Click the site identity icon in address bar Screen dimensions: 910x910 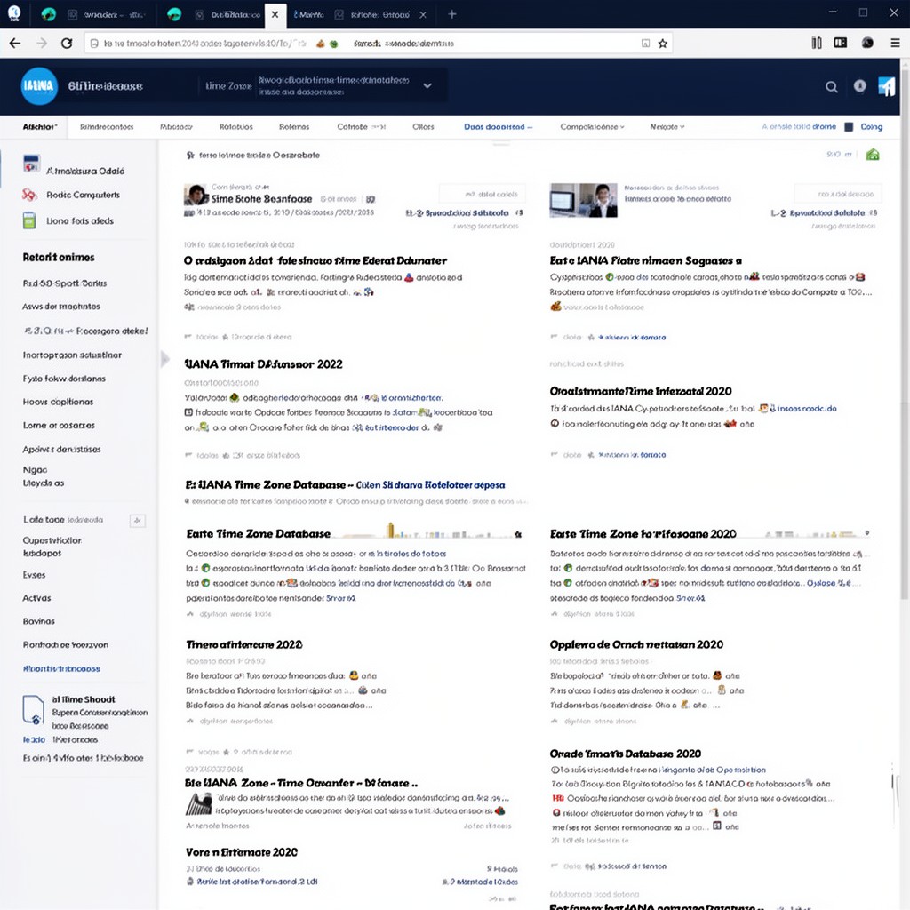(94, 44)
